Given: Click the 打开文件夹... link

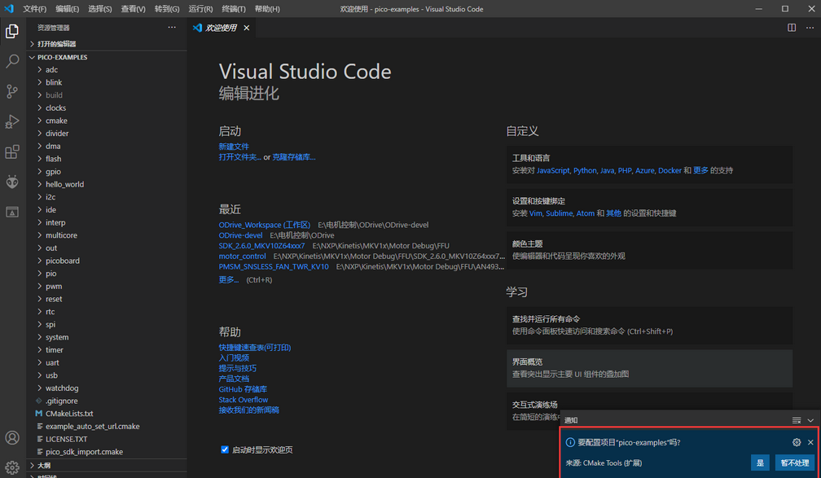Looking at the screenshot, I should 239,157.
